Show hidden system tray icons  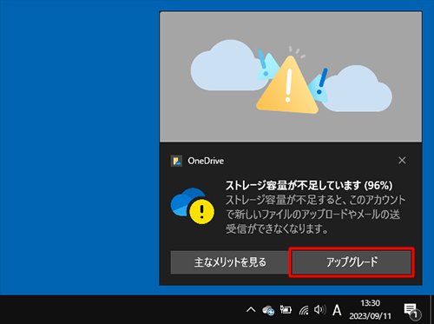[251, 310]
